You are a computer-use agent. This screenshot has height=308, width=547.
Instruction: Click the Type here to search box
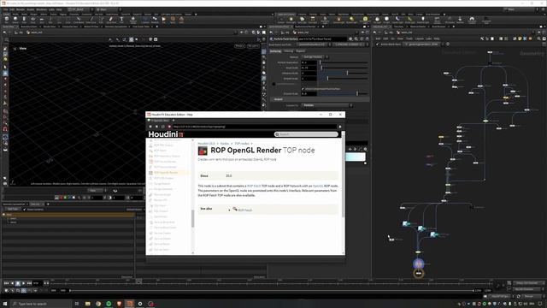[41, 304]
